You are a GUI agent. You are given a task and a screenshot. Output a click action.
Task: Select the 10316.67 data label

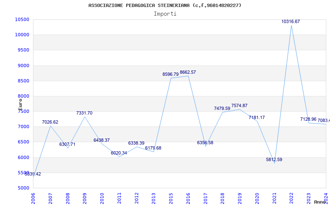(x=290, y=21)
